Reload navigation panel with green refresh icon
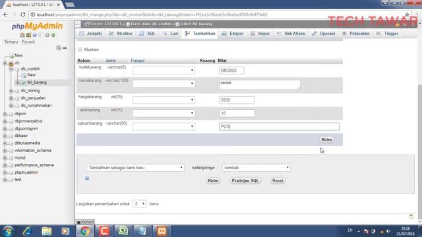 53,35
